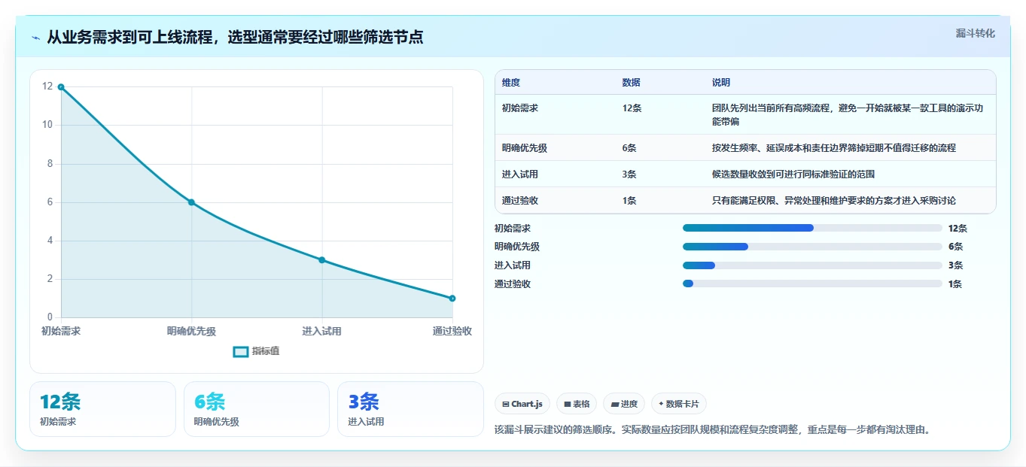Click the 通过验收 table row cell
Screen dimensions: 1026x467
520,201
